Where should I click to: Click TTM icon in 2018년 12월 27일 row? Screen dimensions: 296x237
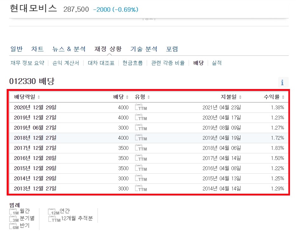[141, 138]
